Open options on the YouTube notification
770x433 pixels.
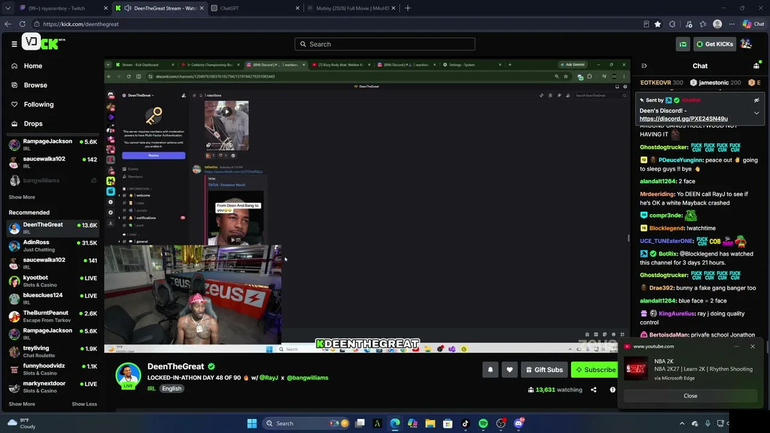point(737,346)
